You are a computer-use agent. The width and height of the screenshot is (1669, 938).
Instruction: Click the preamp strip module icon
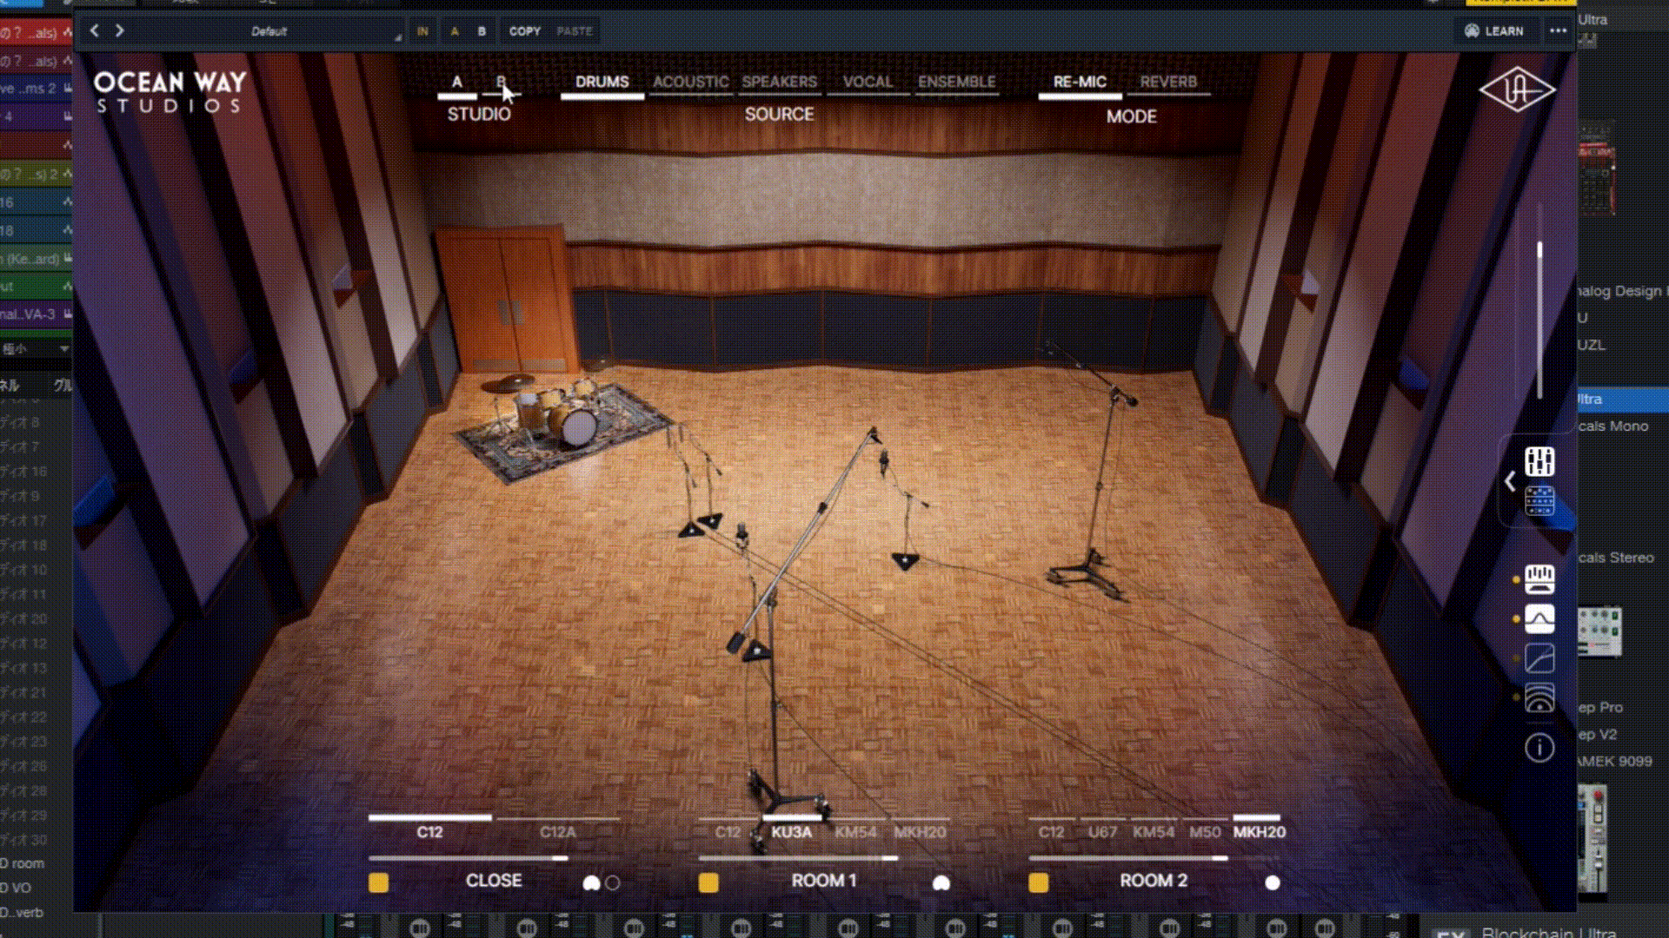coord(1539,579)
